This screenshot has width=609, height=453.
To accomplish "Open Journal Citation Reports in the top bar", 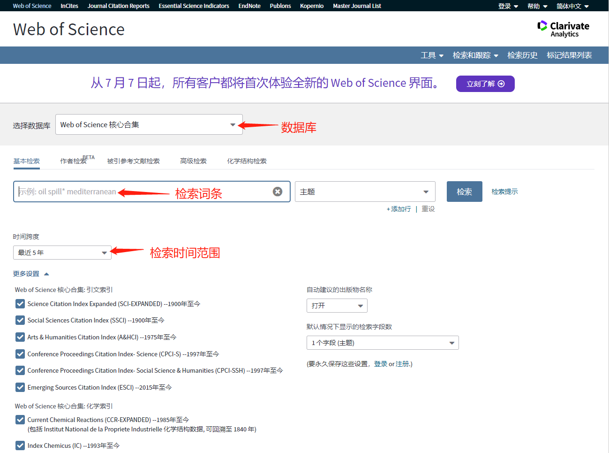I will point(119,6).
